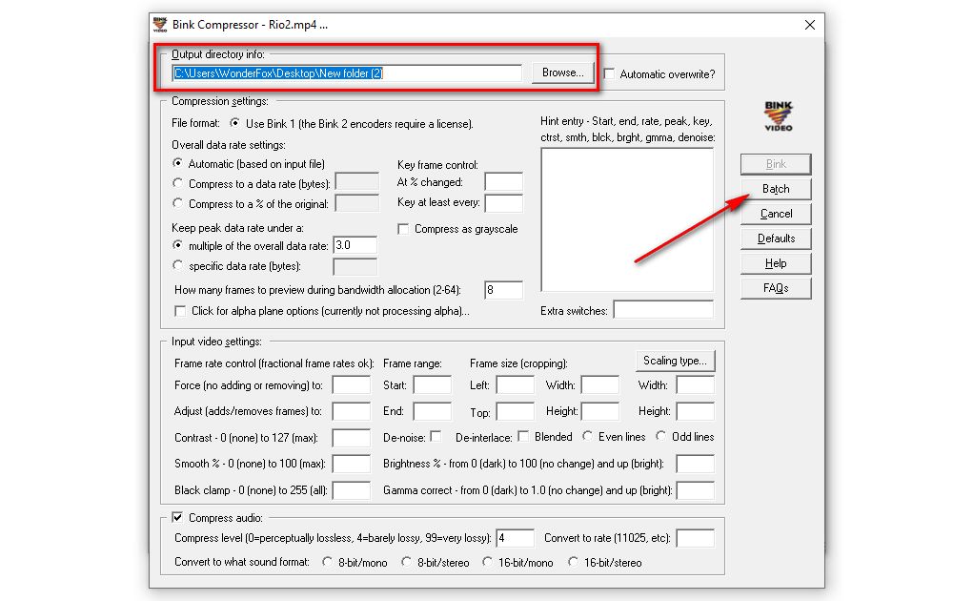
Task: Click the Extra switches input field
Action: point(663,310)
